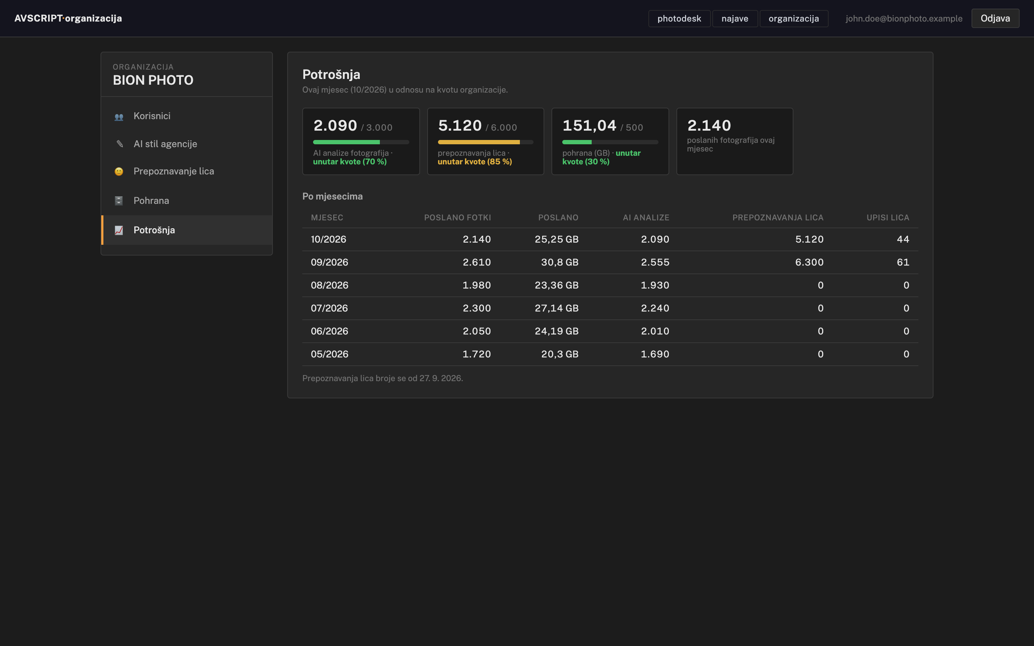Click the Po mjesecima heading
The height and width of the screenshot is (646, 1034).
(332, 197)
